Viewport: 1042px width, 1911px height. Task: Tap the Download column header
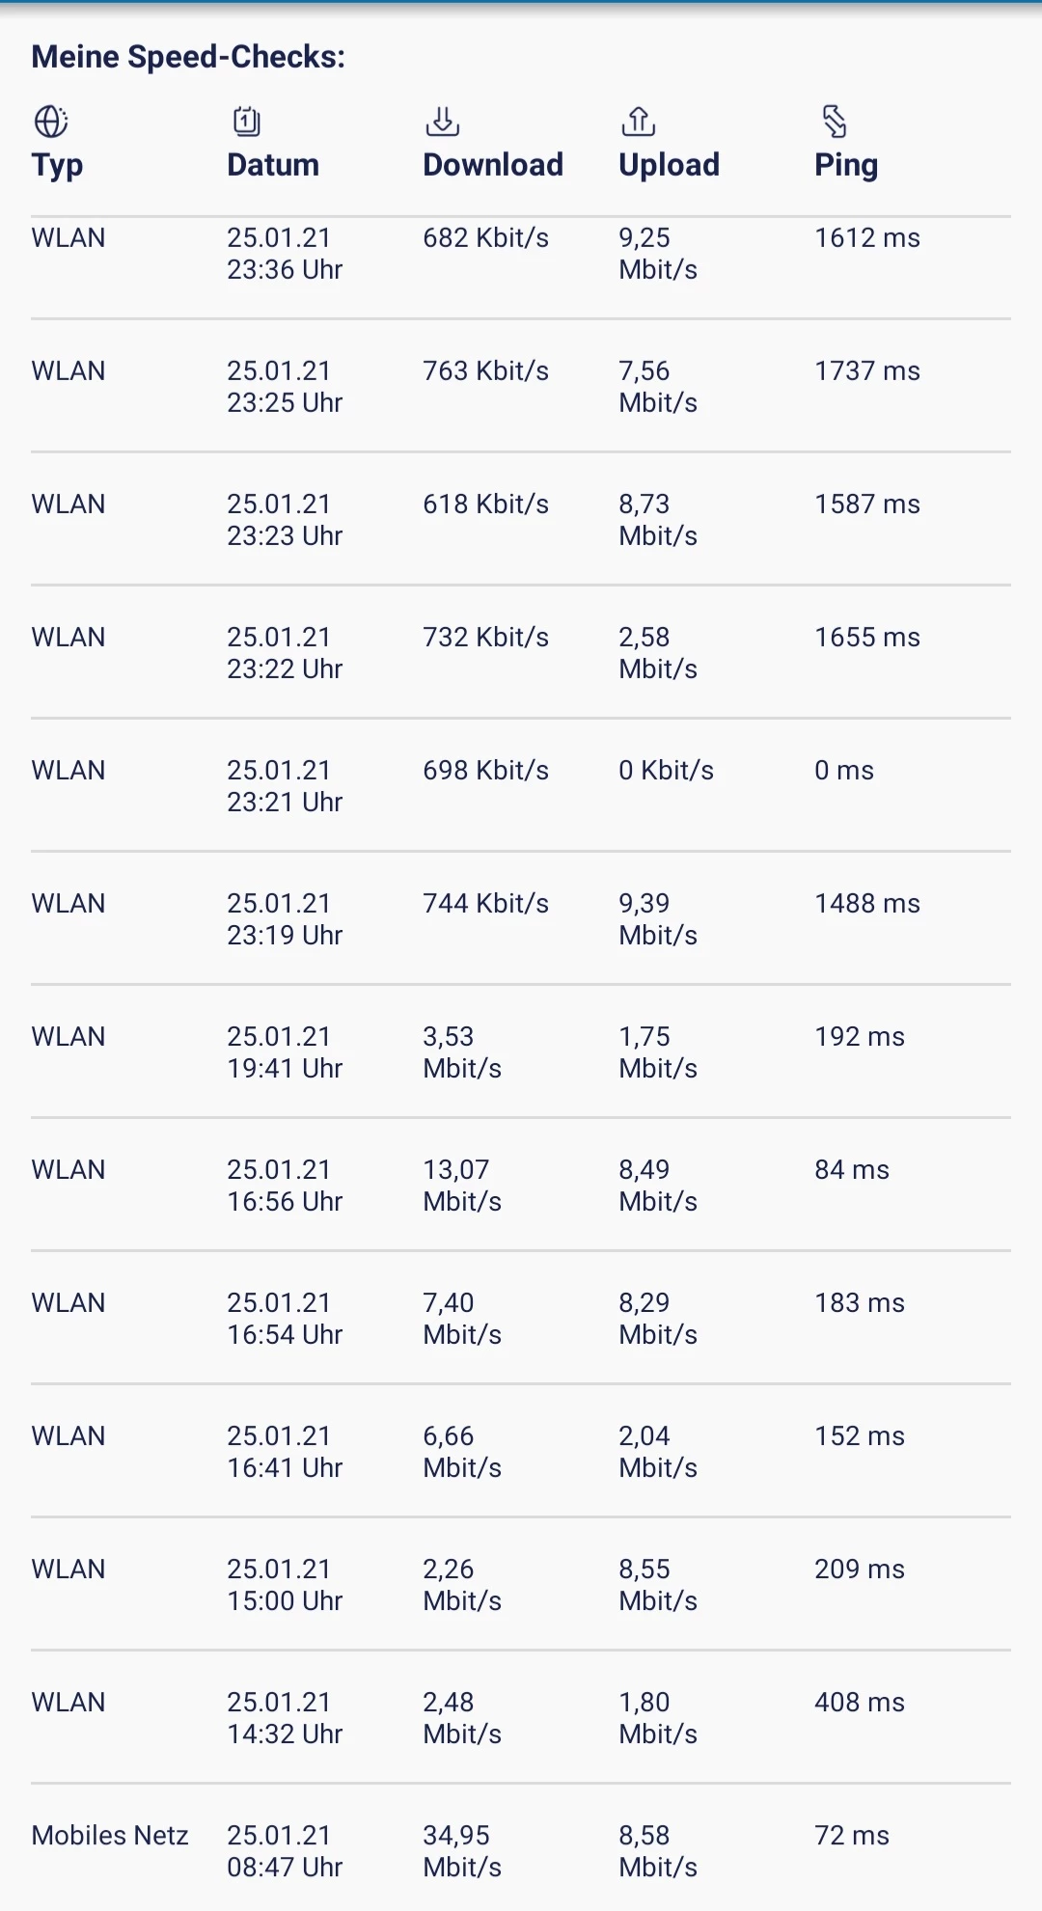click(493, 165)
